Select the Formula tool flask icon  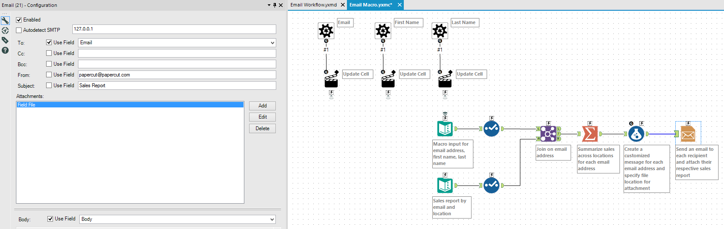pos(636,134)
